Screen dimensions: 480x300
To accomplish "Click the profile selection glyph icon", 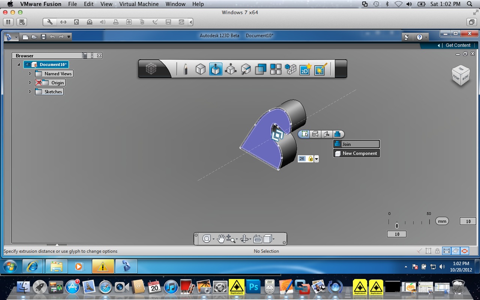I will pos(304,134).
